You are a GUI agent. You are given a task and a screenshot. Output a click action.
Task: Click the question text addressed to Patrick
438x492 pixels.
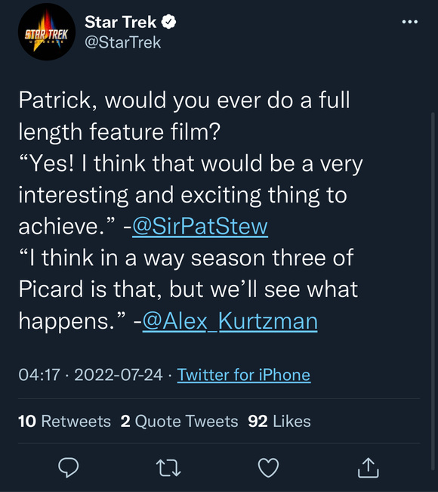click(184, 116)
